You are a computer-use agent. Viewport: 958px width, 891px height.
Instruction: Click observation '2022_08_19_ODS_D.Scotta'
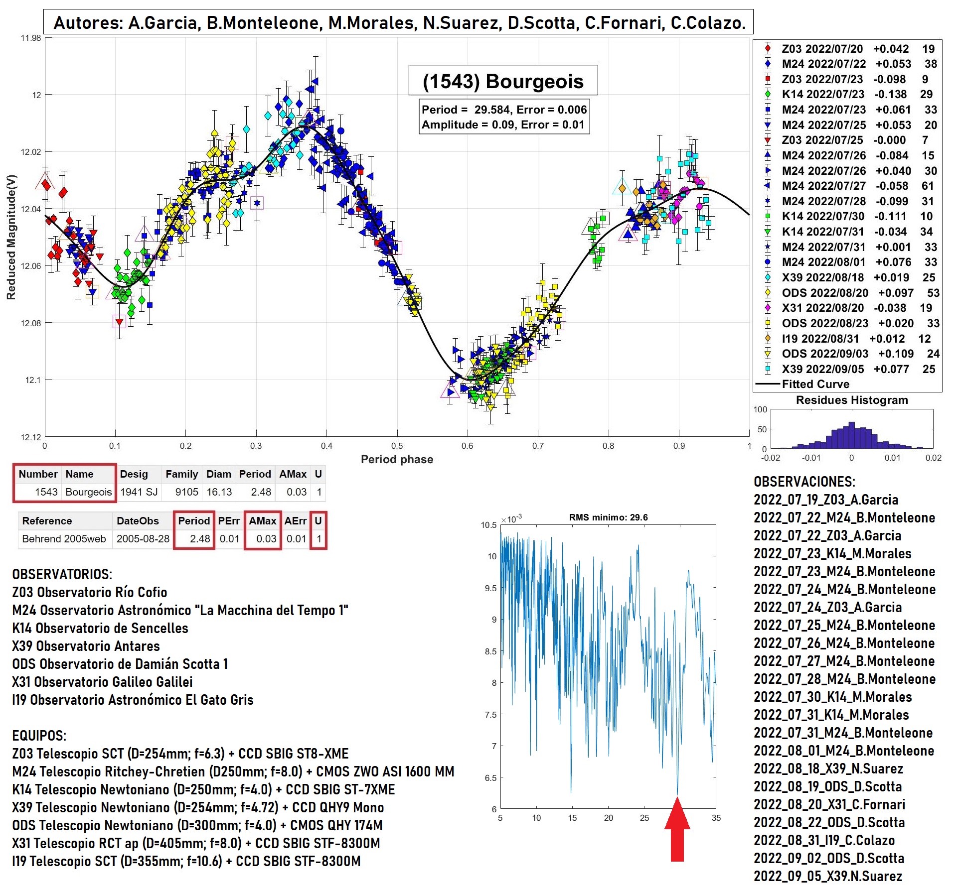[x=828, y=786]
